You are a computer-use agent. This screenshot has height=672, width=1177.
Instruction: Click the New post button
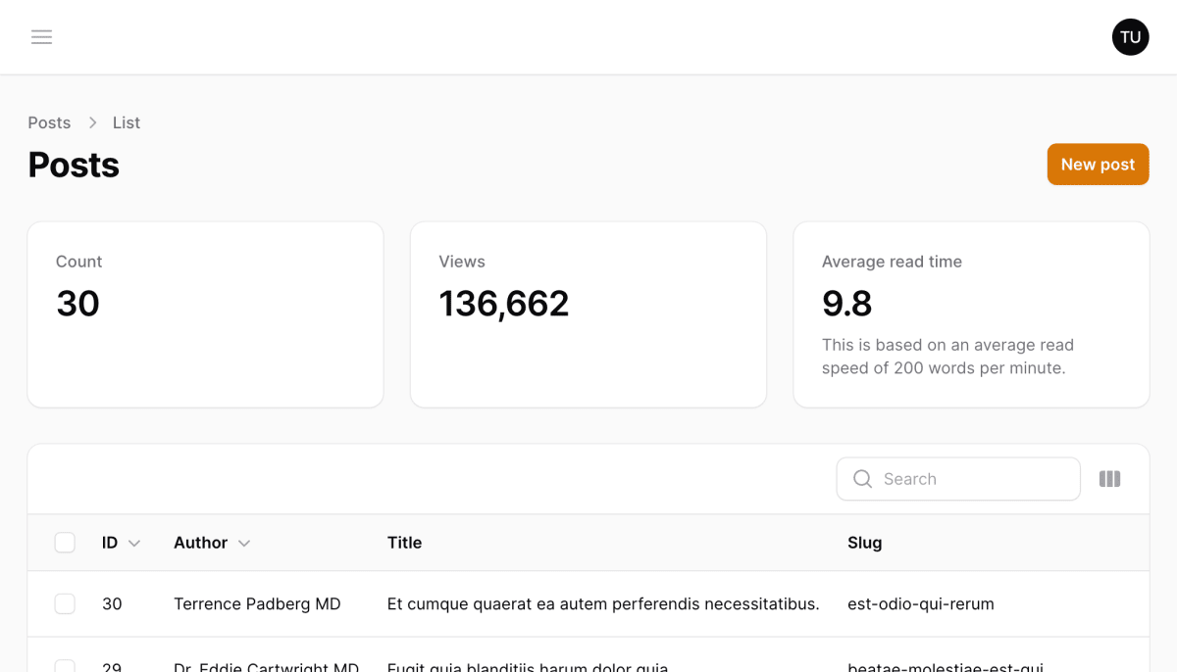coord(1098,164)
